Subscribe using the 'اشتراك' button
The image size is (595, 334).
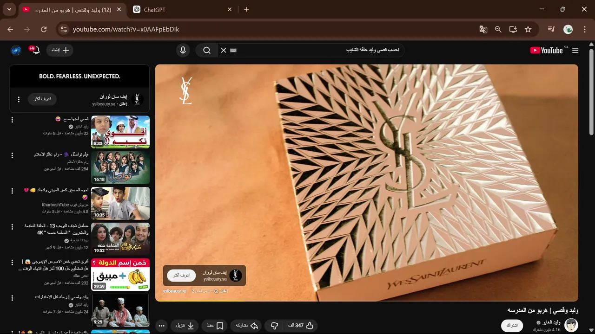(x=512, y=326)
